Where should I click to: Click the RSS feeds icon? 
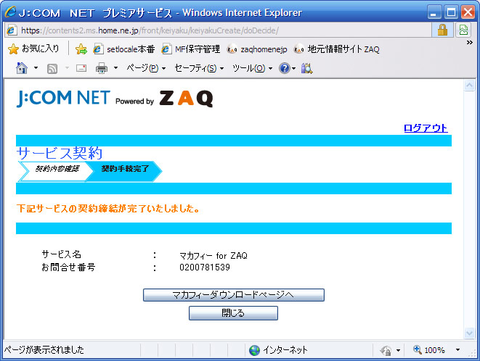(52, 68)
